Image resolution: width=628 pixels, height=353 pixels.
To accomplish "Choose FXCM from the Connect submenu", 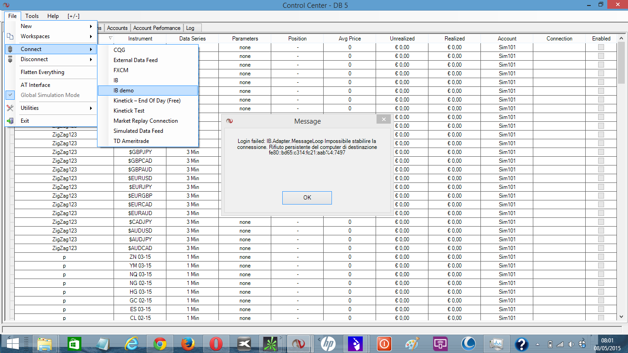I will (x=148, y=70).
